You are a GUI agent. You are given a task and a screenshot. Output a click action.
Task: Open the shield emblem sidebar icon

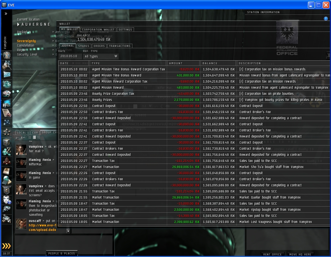(6, 190)
